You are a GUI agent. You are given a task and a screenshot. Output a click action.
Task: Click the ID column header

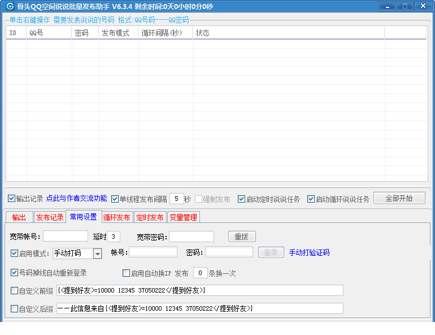tap(16, 33)
